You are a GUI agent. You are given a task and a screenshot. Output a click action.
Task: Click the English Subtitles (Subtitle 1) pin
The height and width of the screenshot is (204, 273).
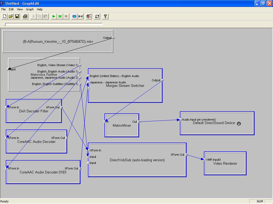coord(80,84)
